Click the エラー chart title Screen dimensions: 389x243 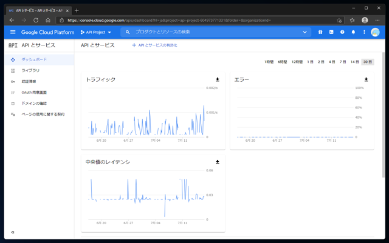point(242,79)
